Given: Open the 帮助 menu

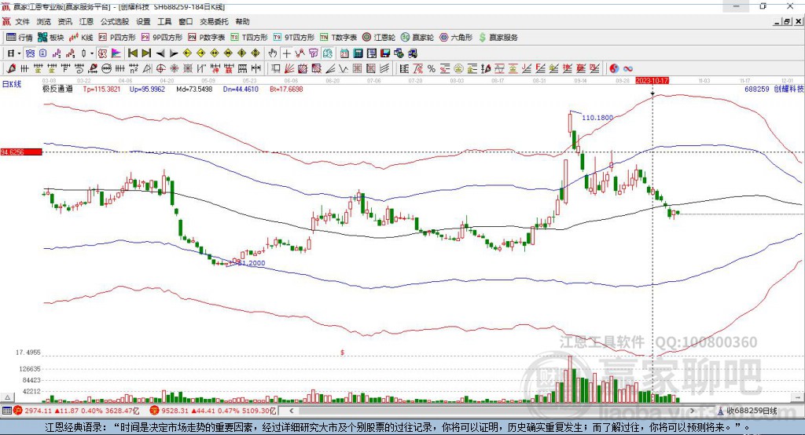Looking at the screenshot, I should point(242,21).
